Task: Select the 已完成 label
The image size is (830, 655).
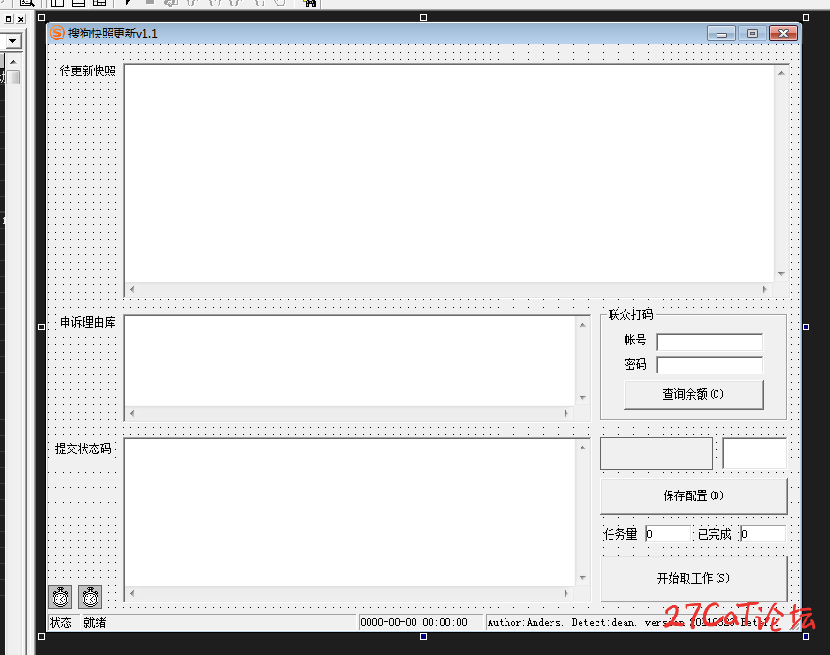Action: [714, 534]
